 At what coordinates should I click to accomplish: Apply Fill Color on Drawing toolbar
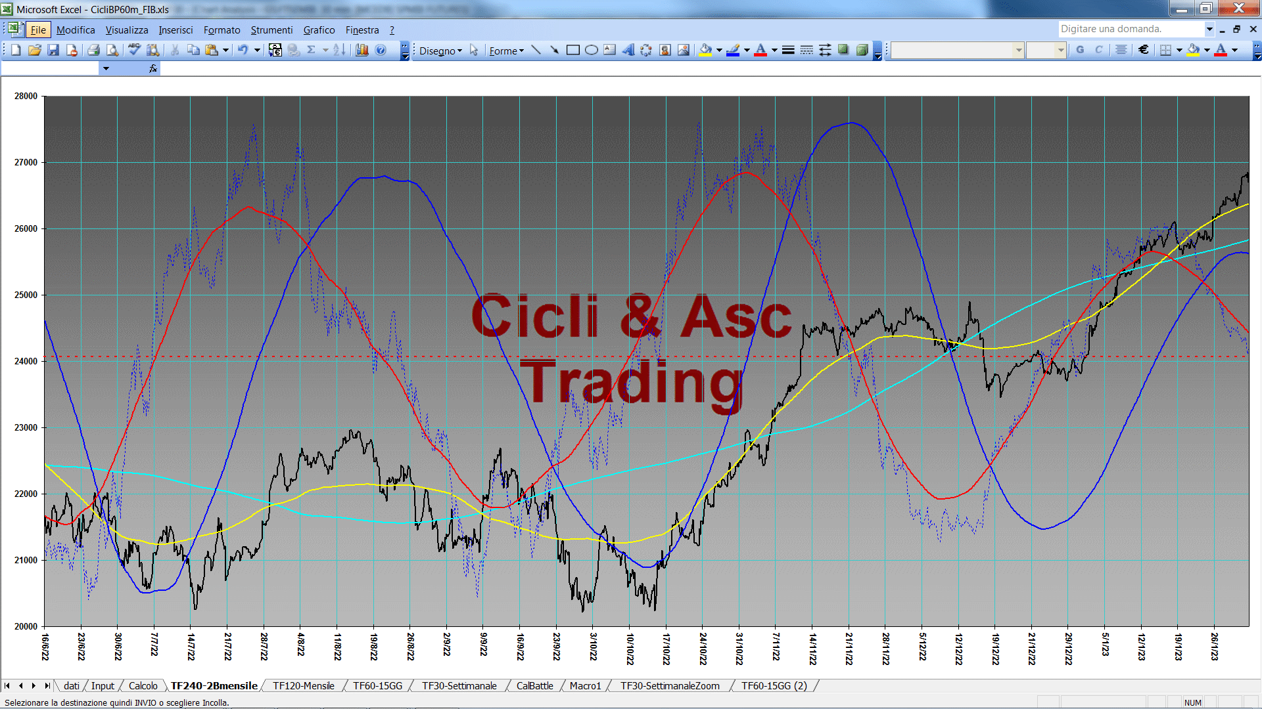tap(705, 51)
